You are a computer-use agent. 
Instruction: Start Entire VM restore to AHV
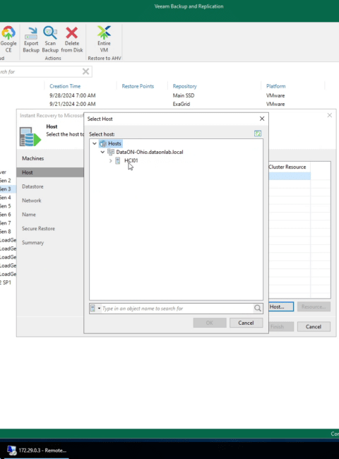104,40
